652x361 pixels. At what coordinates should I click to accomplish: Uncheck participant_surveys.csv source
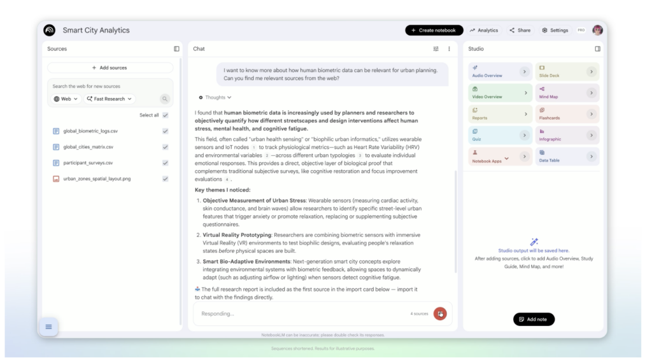pos(166,162)
